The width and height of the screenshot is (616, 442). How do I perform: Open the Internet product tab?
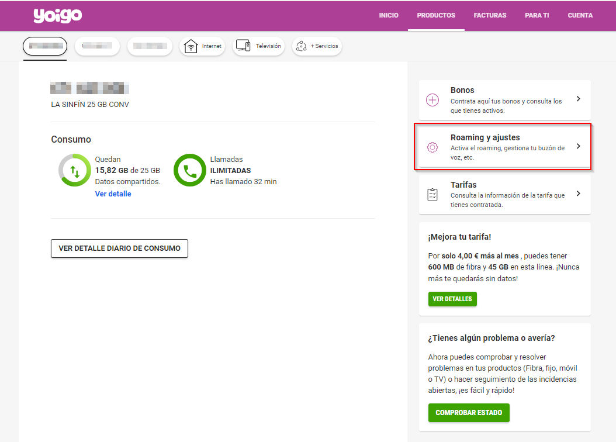pyautogui.click(x=202, y=46)
